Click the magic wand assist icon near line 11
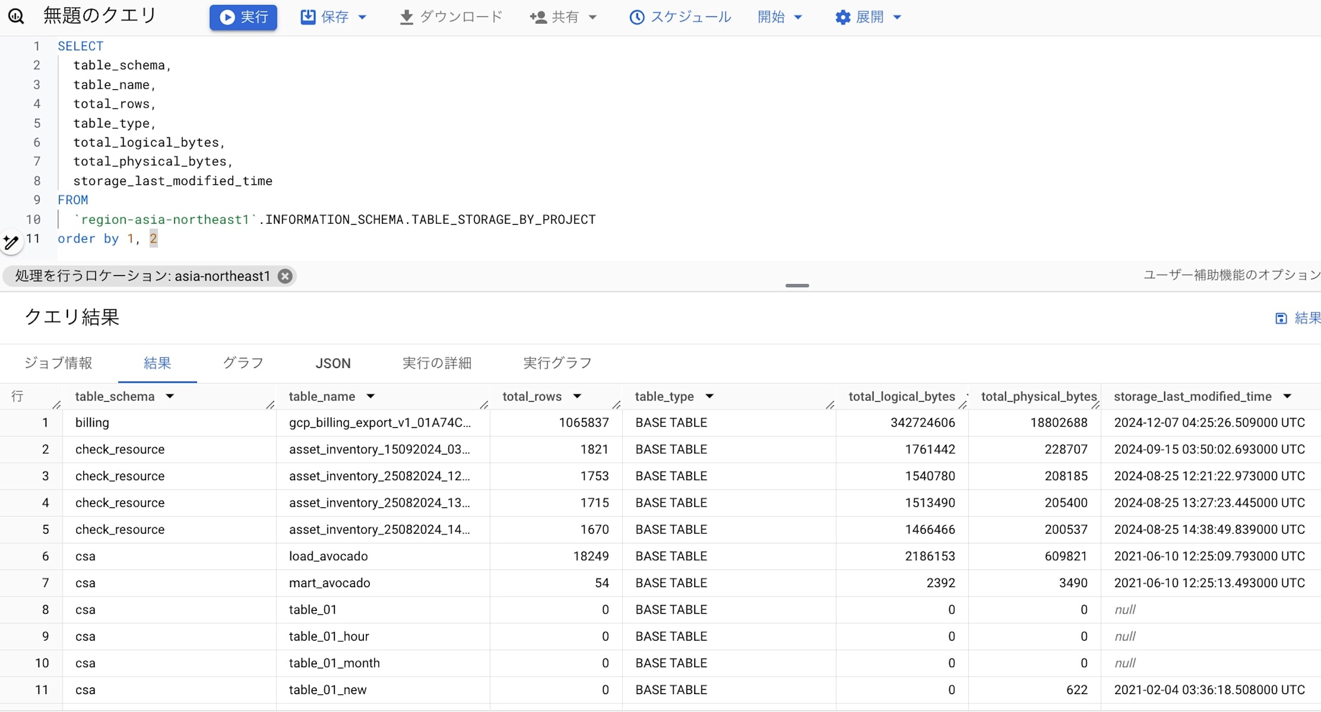1321x712 pixels. coord(11,242)
